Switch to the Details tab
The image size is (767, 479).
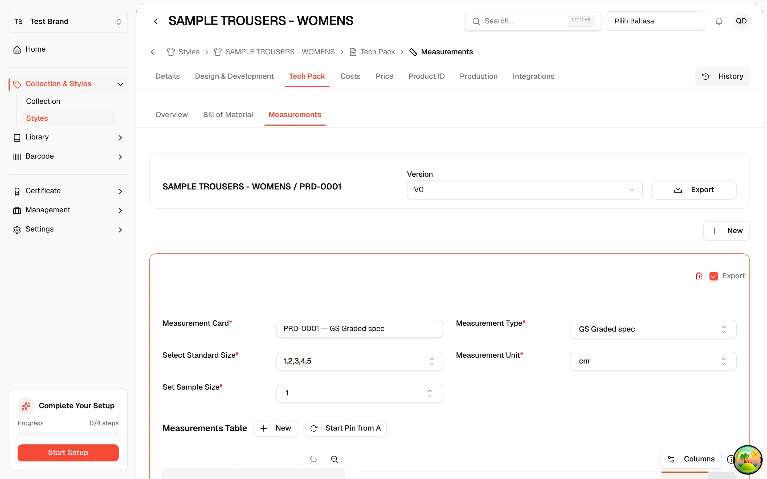pos(168,76)
